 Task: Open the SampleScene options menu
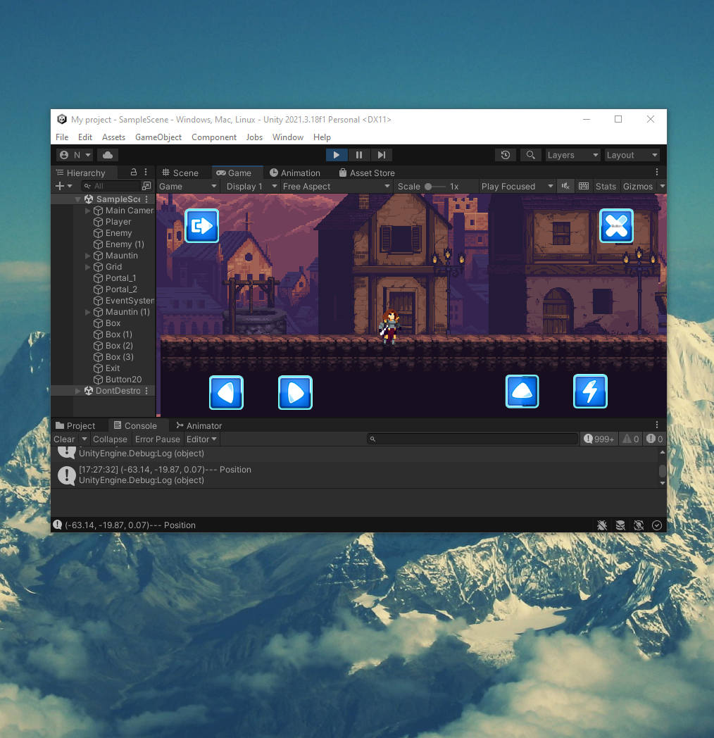pos(147,199)
